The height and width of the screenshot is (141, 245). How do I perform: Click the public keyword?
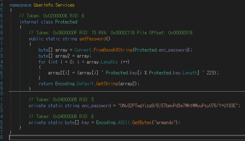(36, 39)
